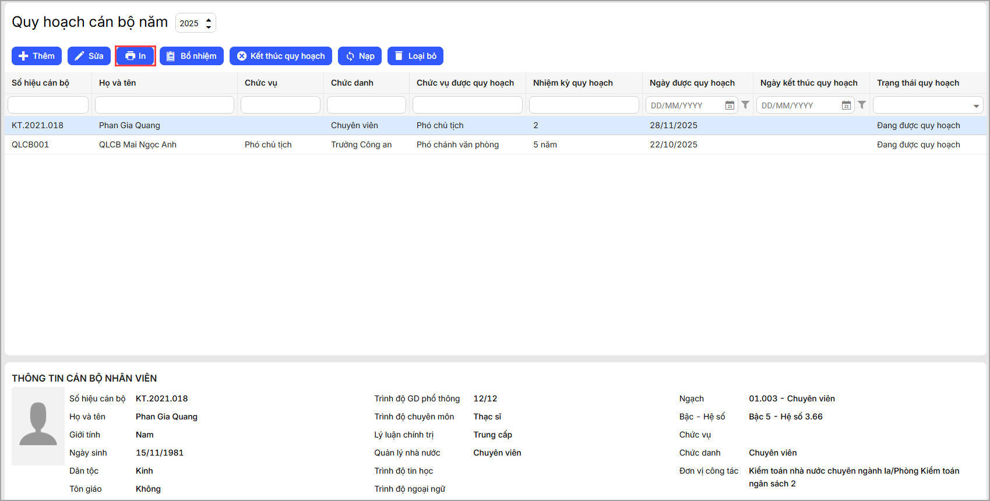Open calendar for Ngày kết thúc quy hoạch filter
This screenshot has height=501, width=990.
(x=846, y=105)
